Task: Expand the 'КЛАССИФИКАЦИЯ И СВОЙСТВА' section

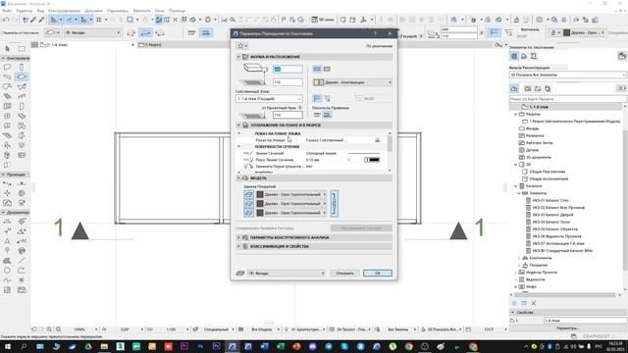Action: (238, 246)
